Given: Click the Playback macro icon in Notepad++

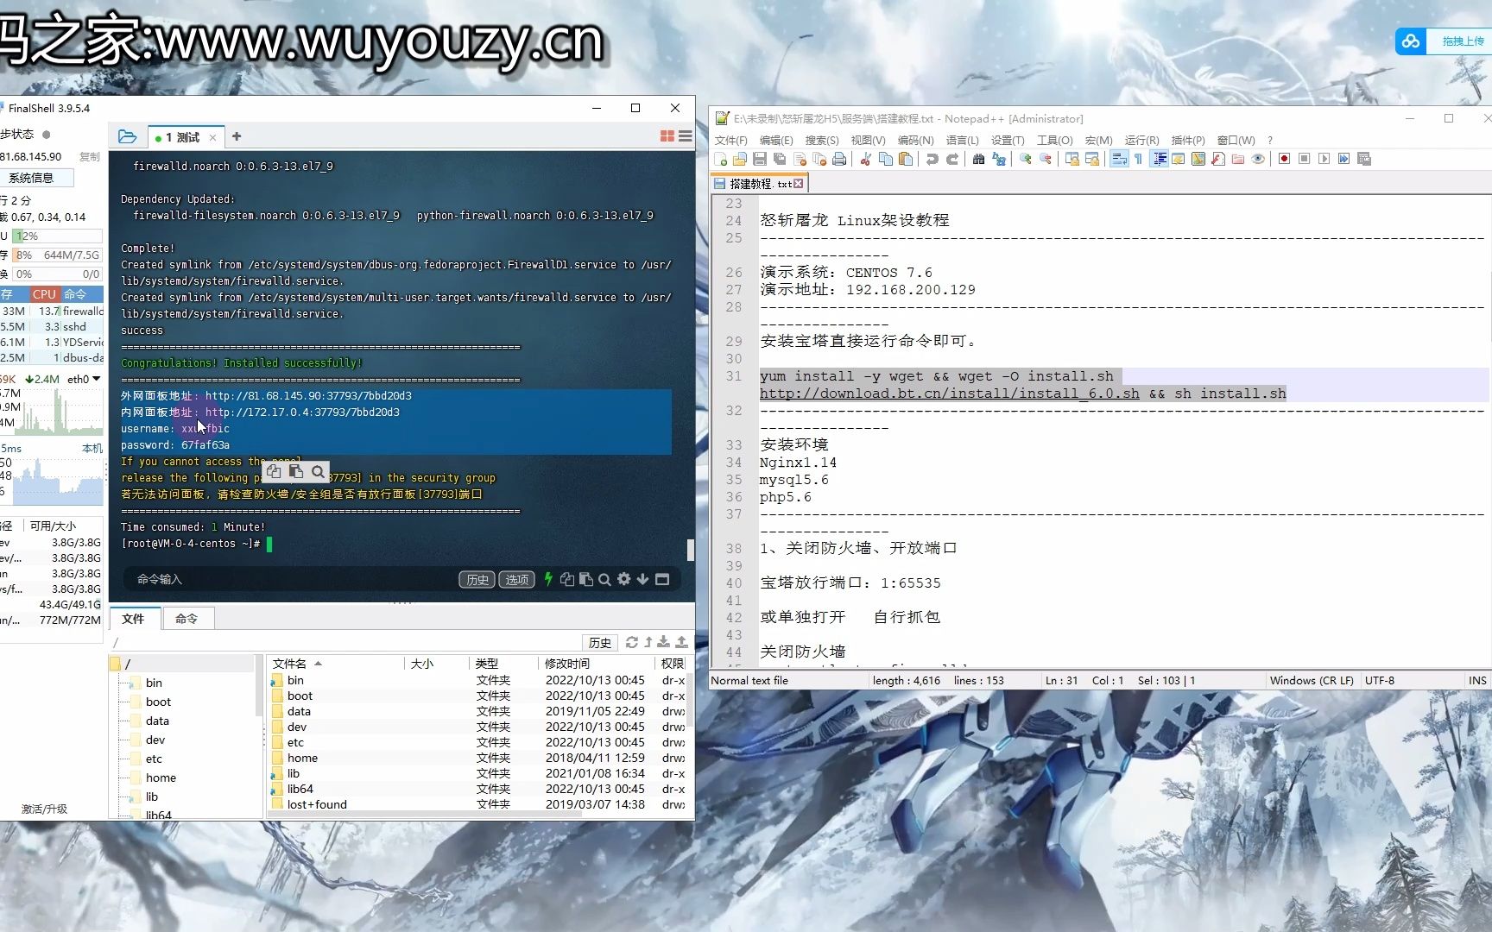Looking at the screenshot, I should tap(1324, 159).
